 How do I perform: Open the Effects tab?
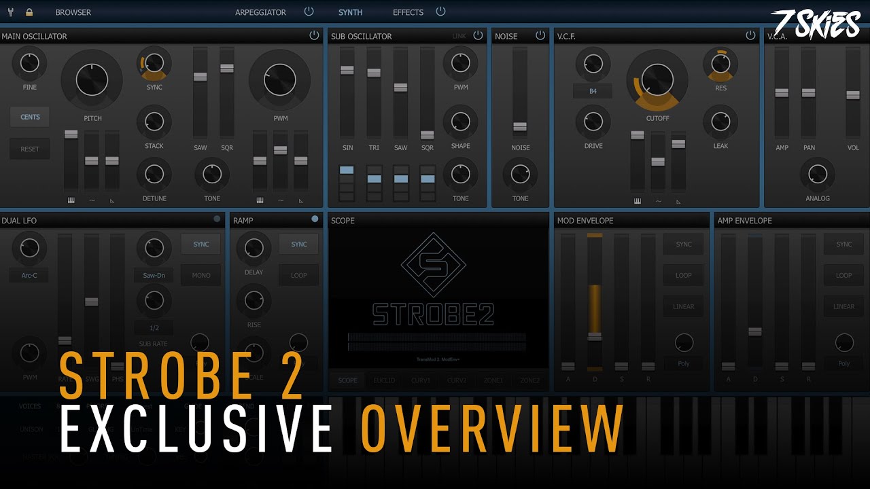408,12
